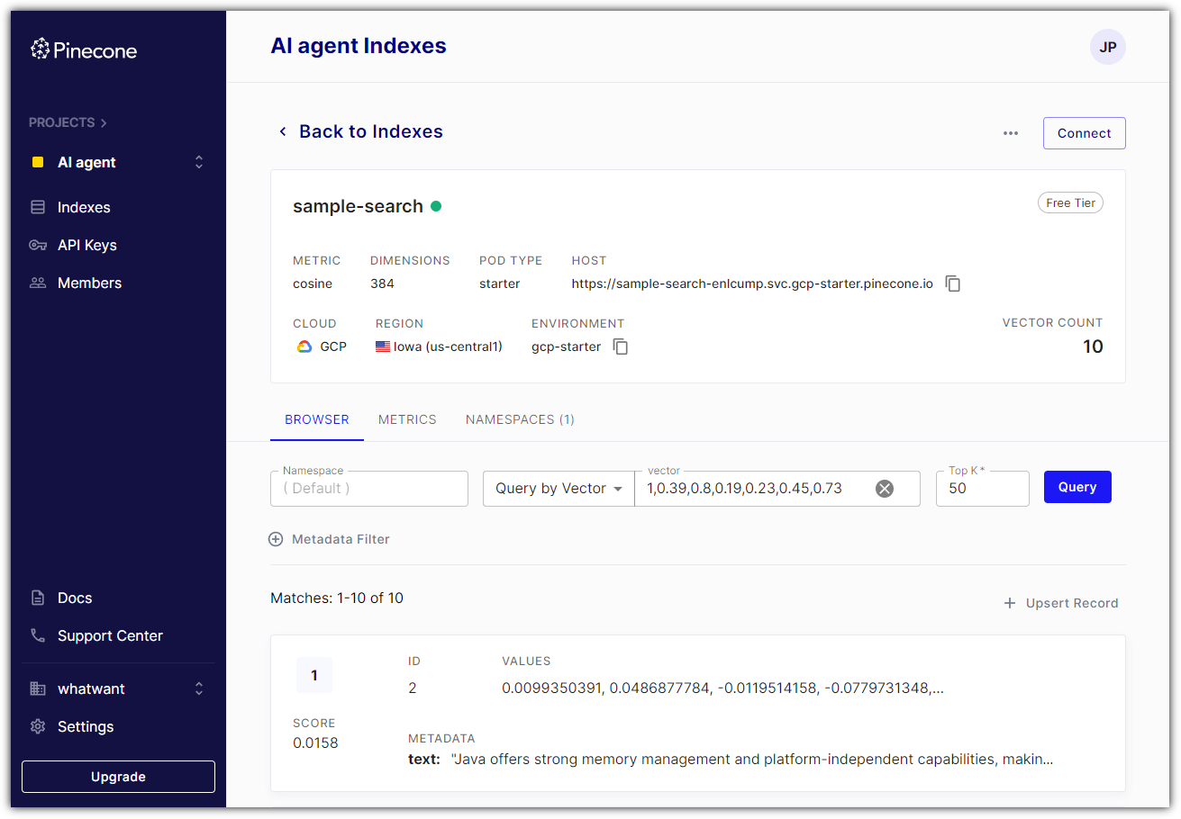Open the Support Center link
1181x819 pixels.
pos(110,635)
